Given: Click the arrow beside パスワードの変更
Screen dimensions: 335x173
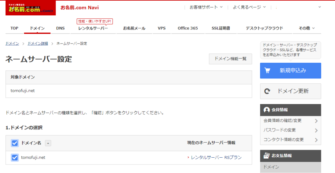Looking at the screenshot, I should tap(316, 130).
